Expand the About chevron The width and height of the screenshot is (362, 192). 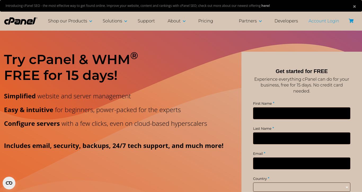[184, 21]
